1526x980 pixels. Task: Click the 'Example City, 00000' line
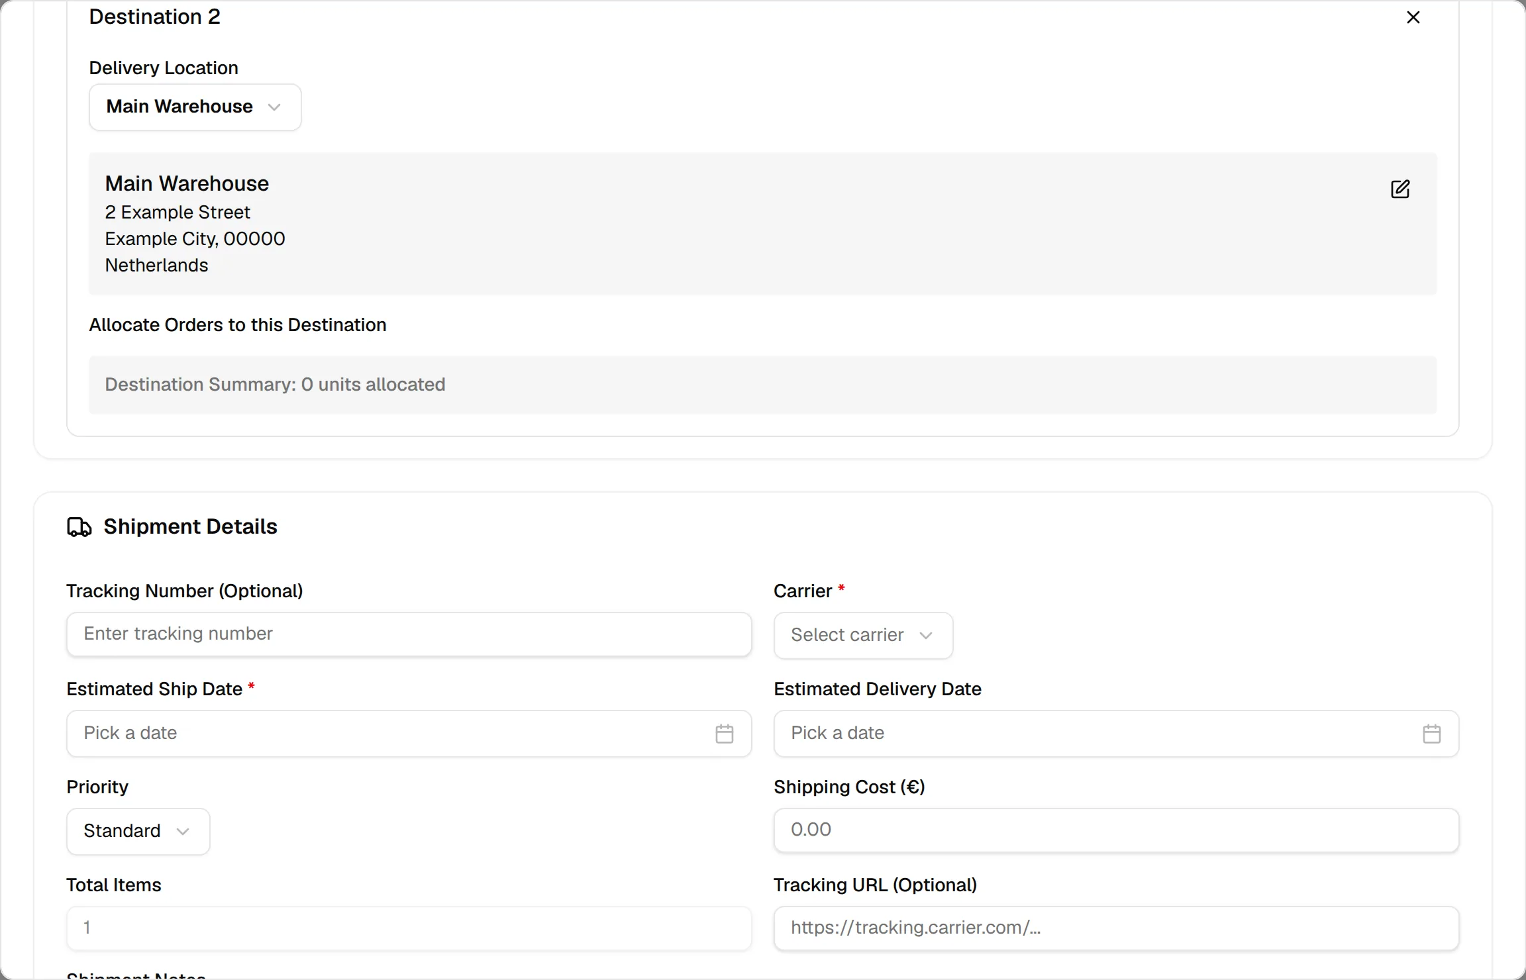point(195,239)
